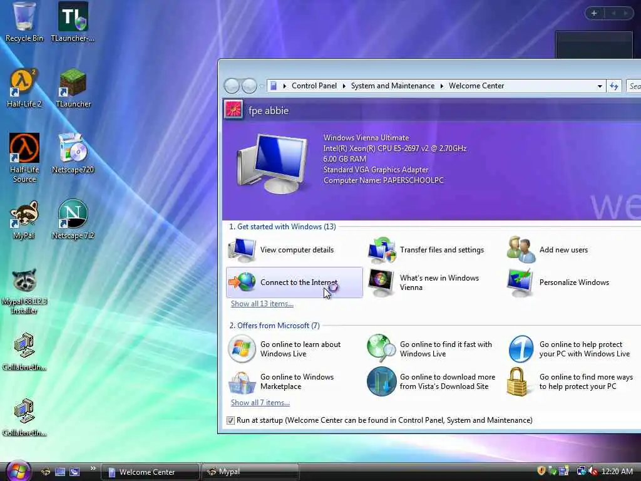Click the sidebar previous gadgets arrow
Viewport: 641px width, 481px height.
613,13
